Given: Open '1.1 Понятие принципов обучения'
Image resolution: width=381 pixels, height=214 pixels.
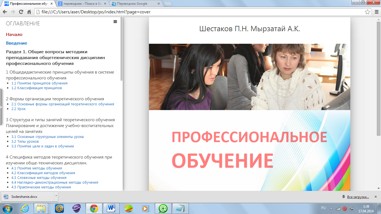Looking at the screenshot, I should (39, 83).
